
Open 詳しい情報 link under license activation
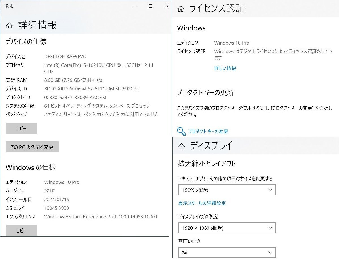point(225,68)
